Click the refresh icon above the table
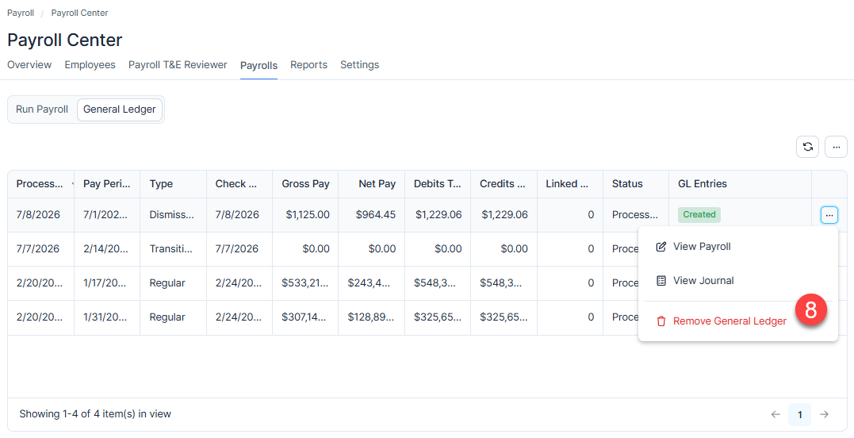 tap(808, 147)
